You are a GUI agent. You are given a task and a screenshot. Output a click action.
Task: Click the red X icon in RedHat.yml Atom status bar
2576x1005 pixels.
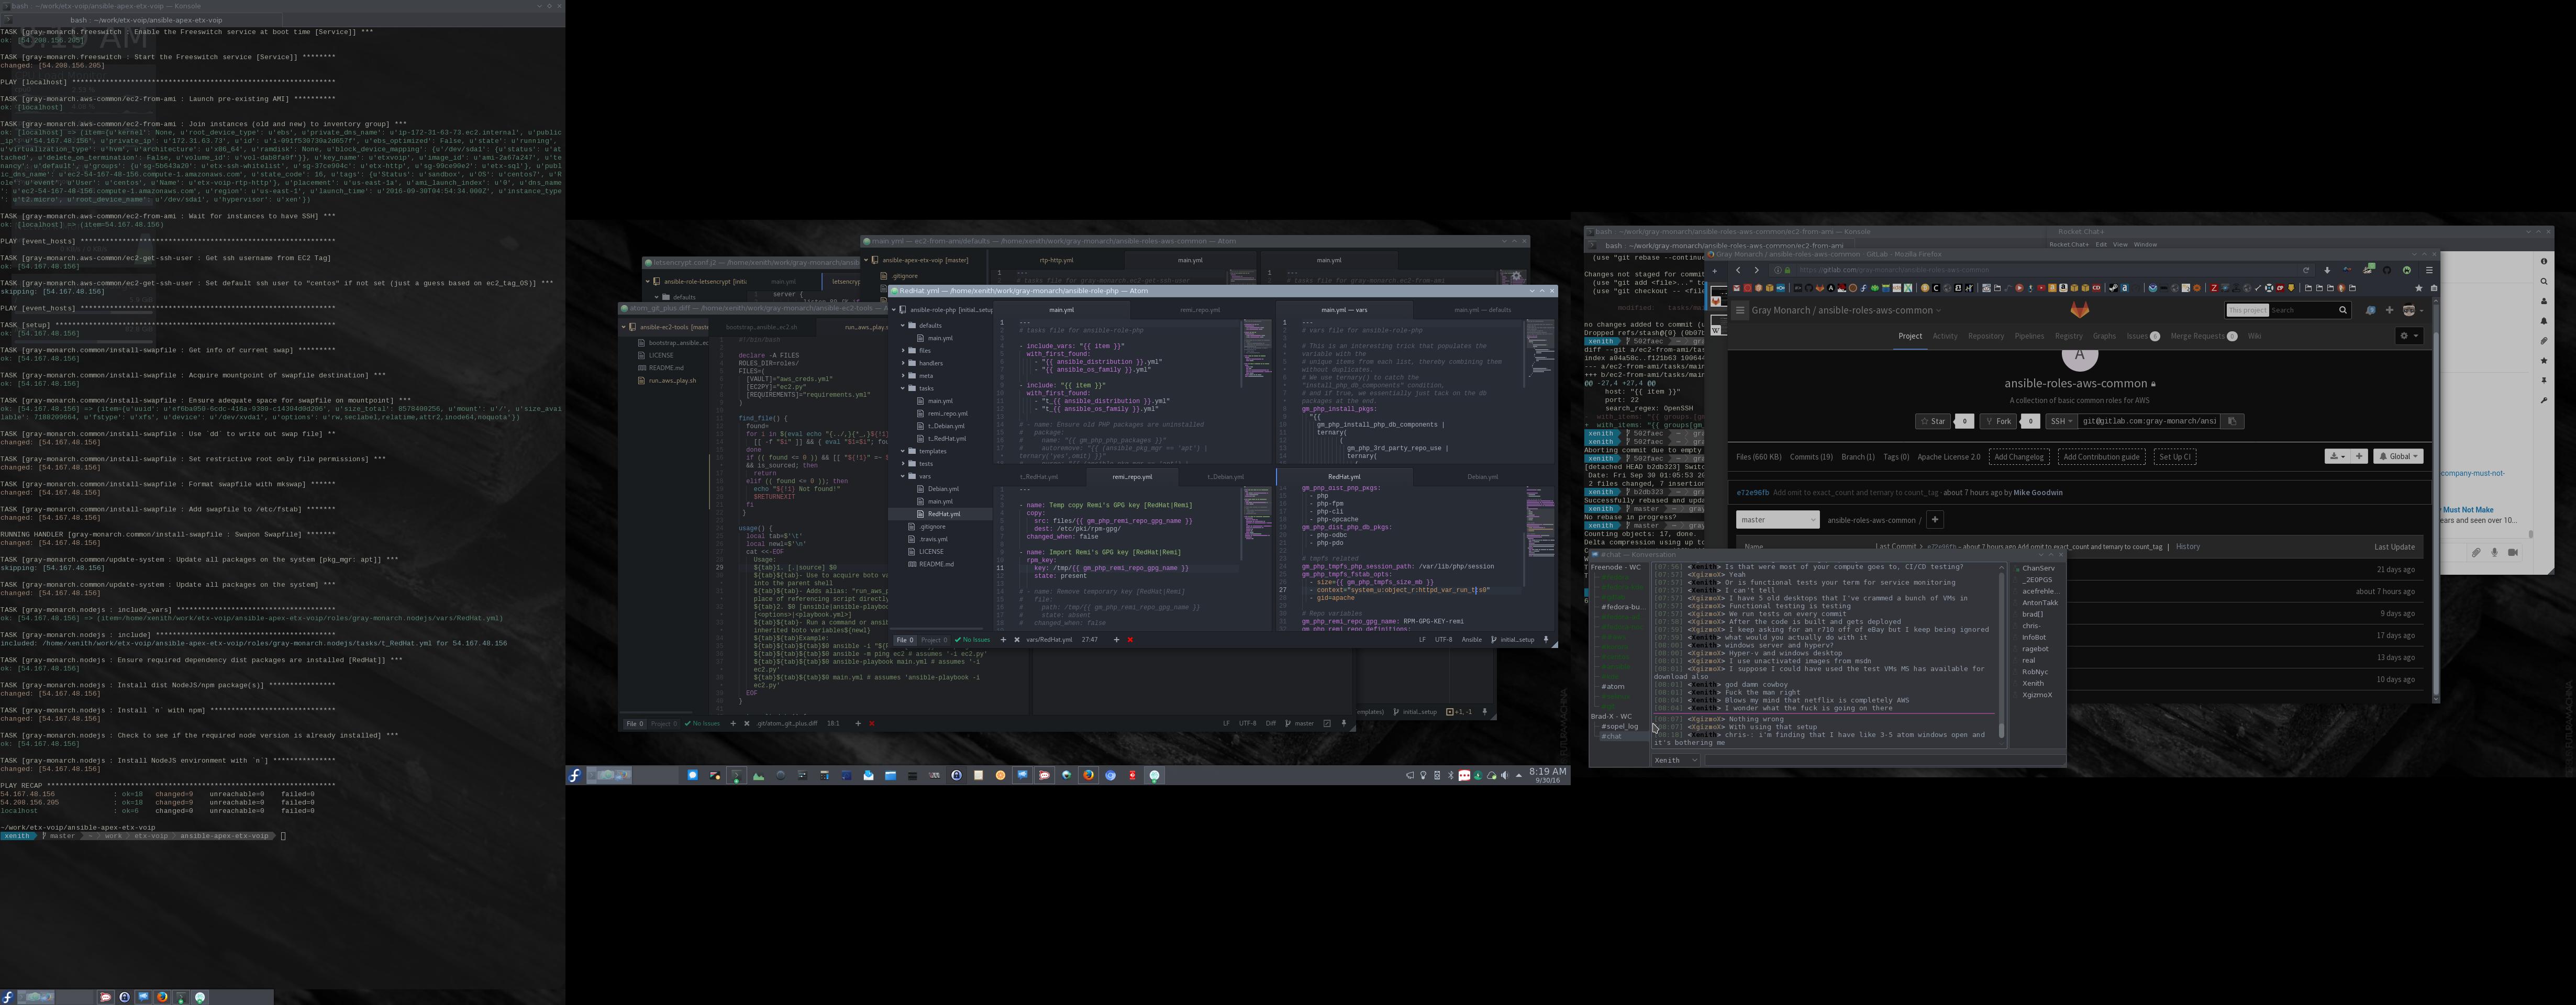(x=1130, y=640)
